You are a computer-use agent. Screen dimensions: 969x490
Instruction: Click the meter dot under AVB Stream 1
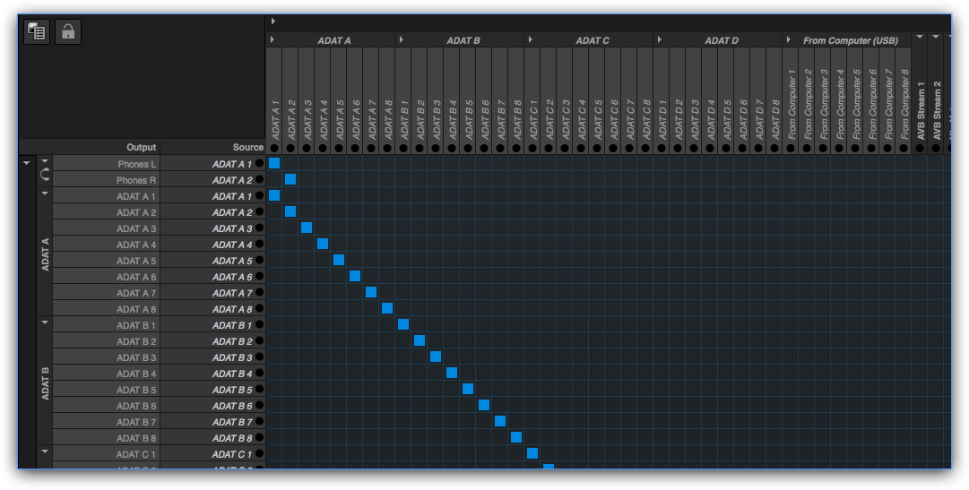[920, 148]
